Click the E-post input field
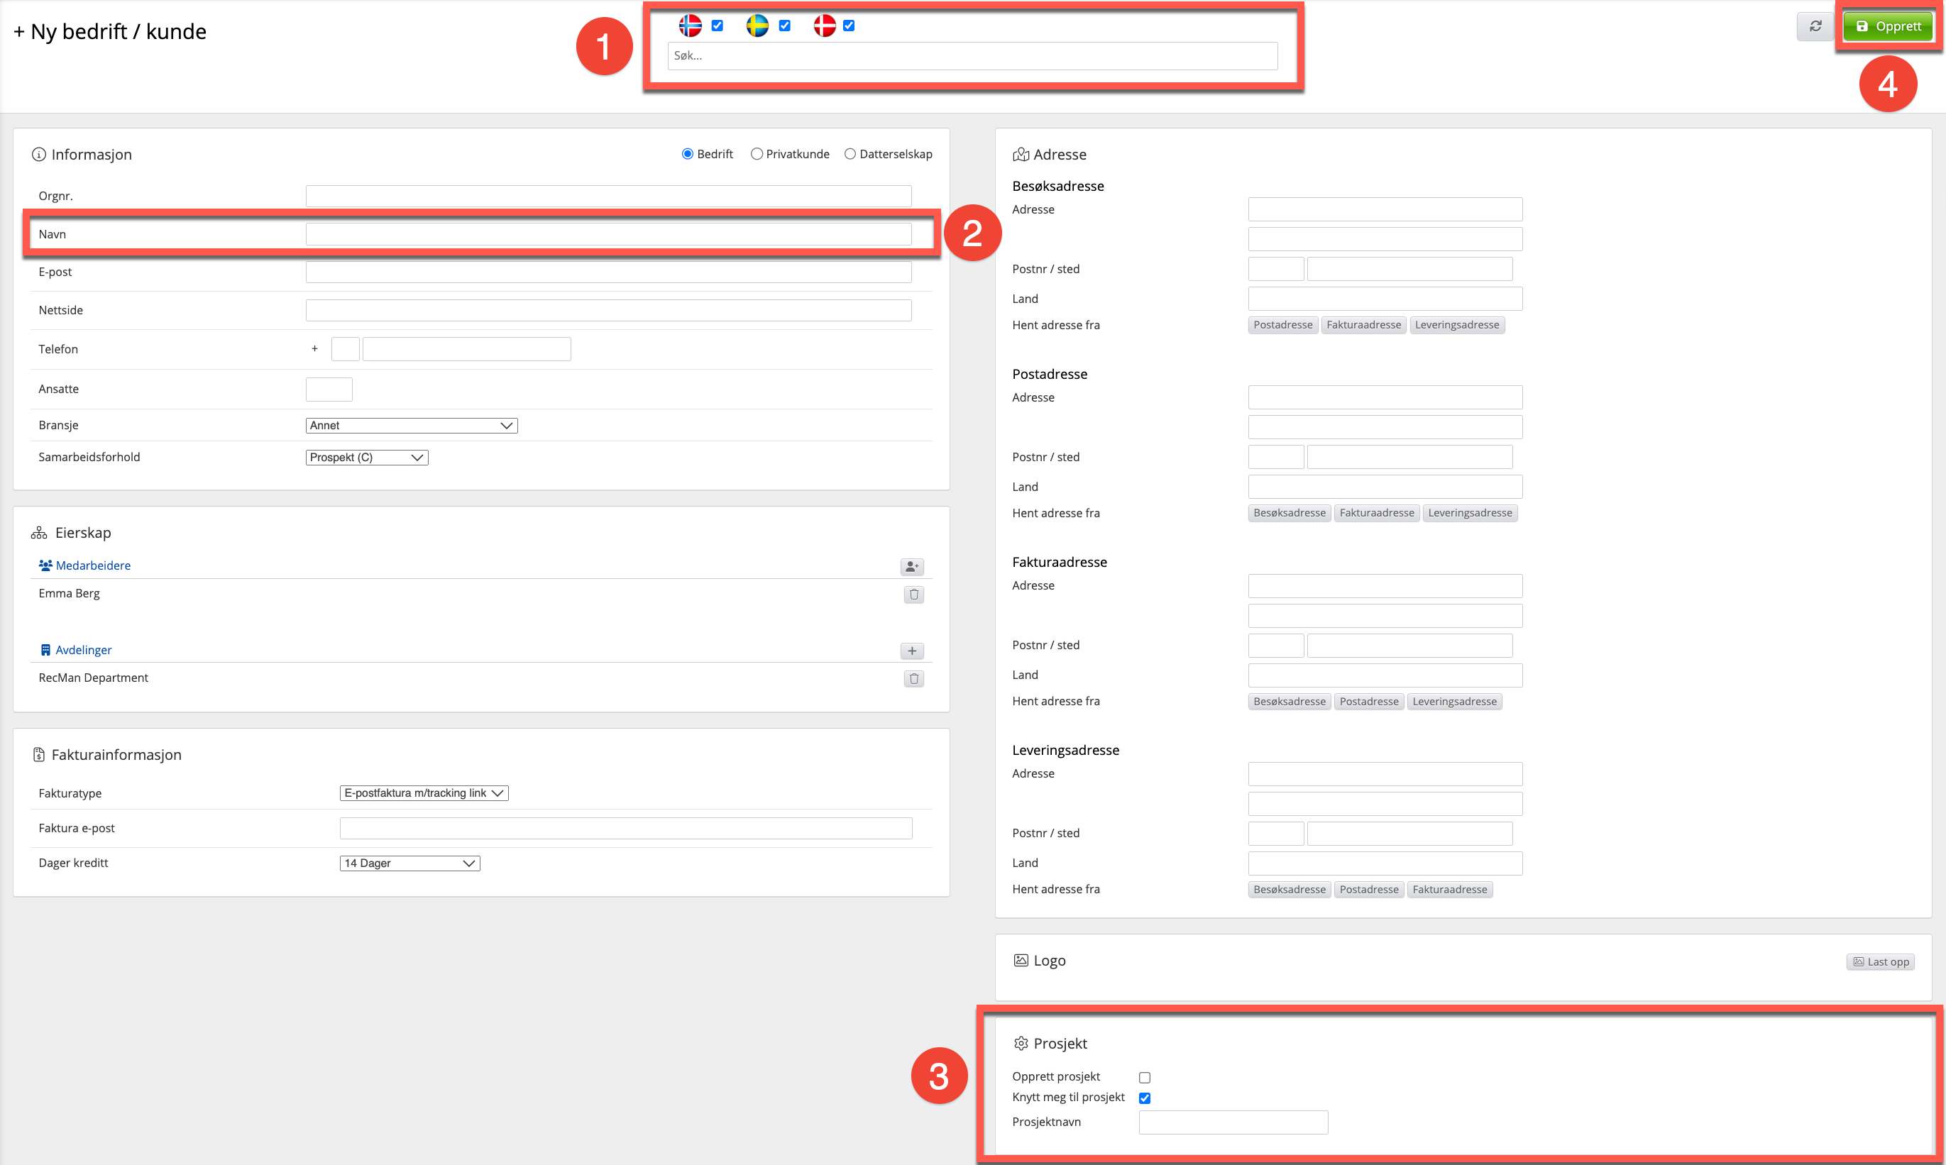Image resolution: width=1946 pixels, height=1165 pixels. click(x=609, y=272)
